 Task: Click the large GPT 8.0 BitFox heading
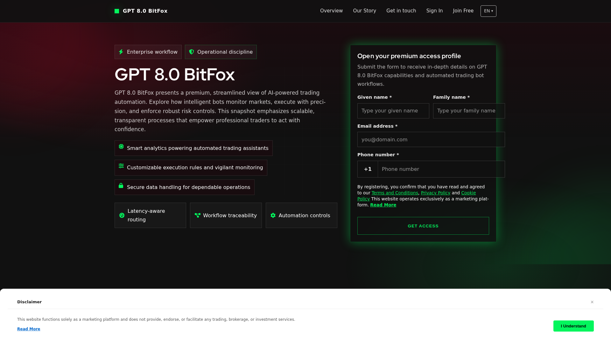click(174, 75)
